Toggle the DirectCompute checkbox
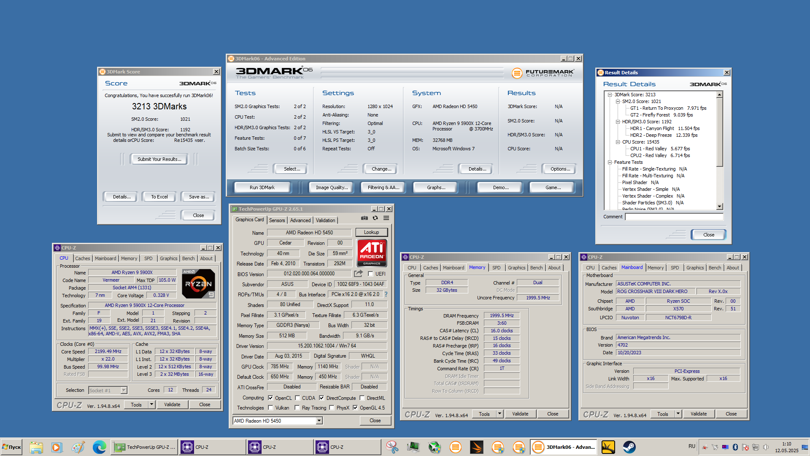This screenshot has width=810, height=456. point(321,398)
